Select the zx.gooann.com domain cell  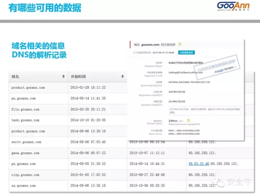(24, 186)
